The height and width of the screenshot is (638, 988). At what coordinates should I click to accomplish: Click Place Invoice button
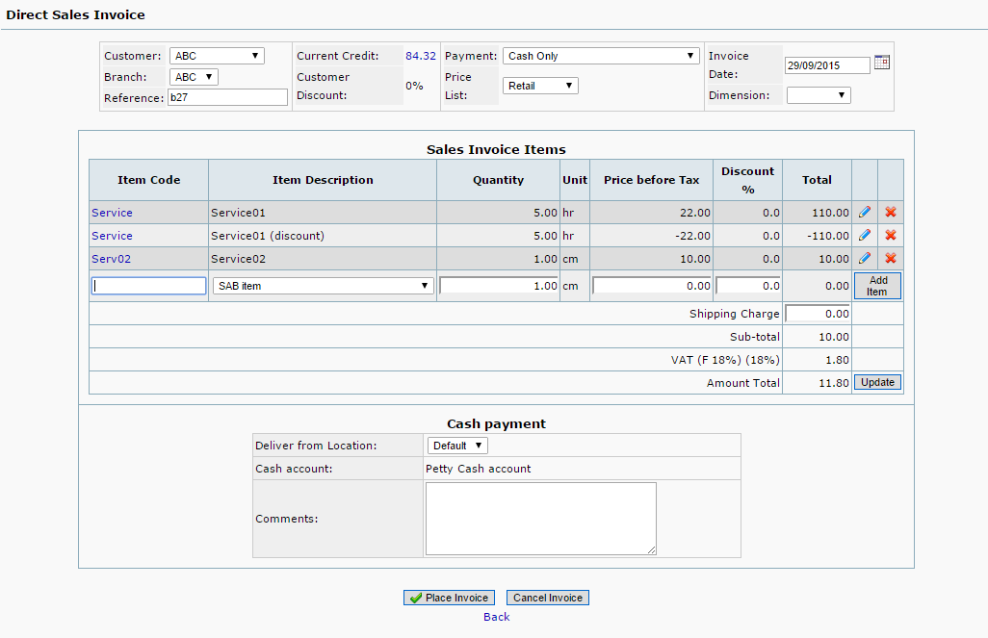[x=449, y=598]
